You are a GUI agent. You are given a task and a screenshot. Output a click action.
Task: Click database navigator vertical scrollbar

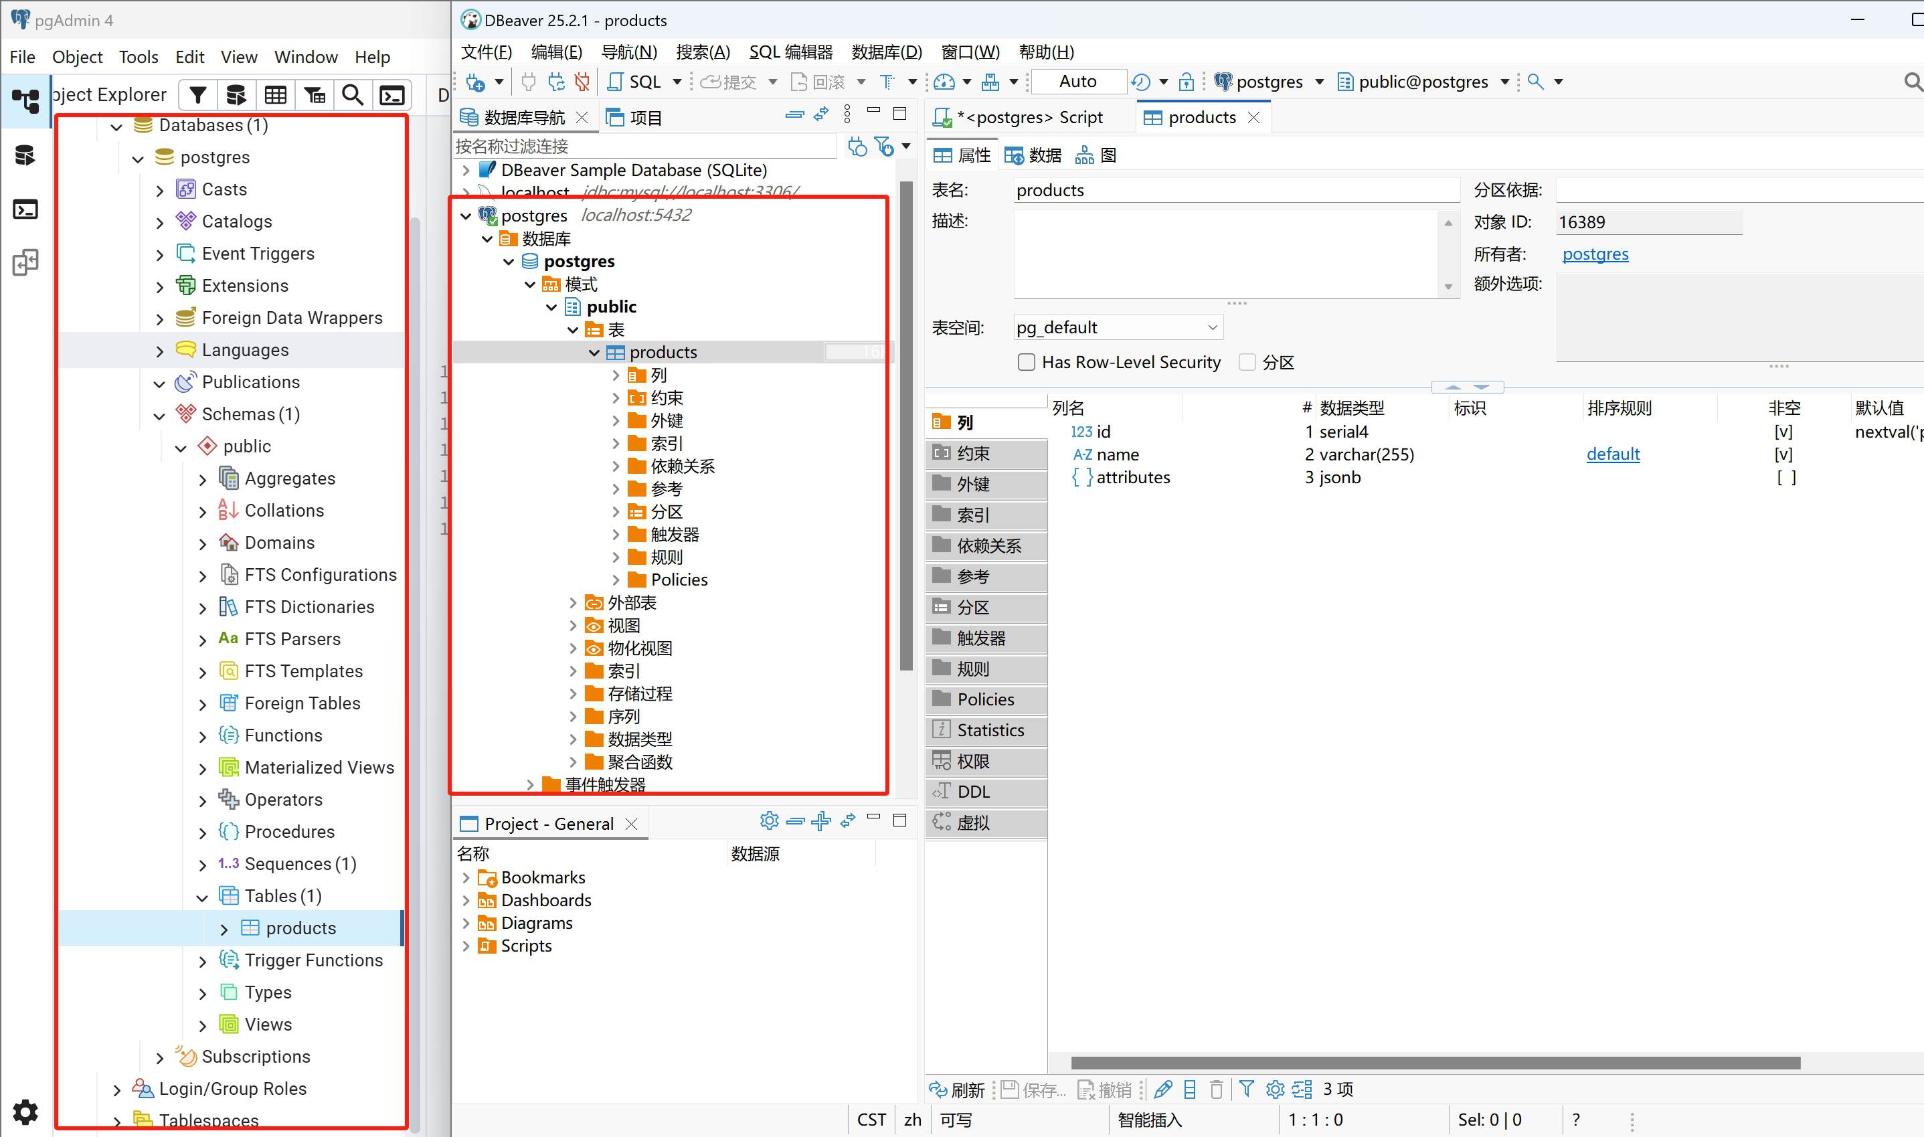coord(906,425)
